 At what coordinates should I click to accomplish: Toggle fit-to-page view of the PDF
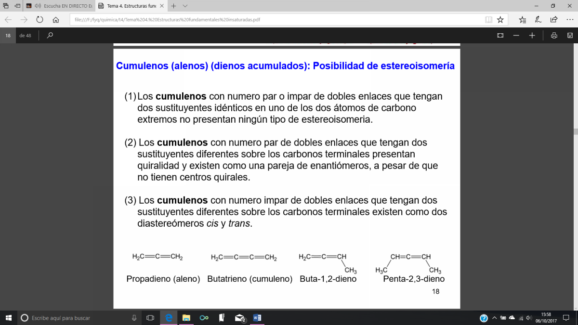(x=500, y=35)
